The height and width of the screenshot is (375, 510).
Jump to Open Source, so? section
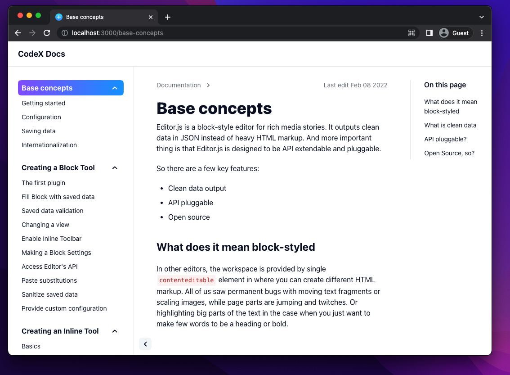click(x=449, y=154)
